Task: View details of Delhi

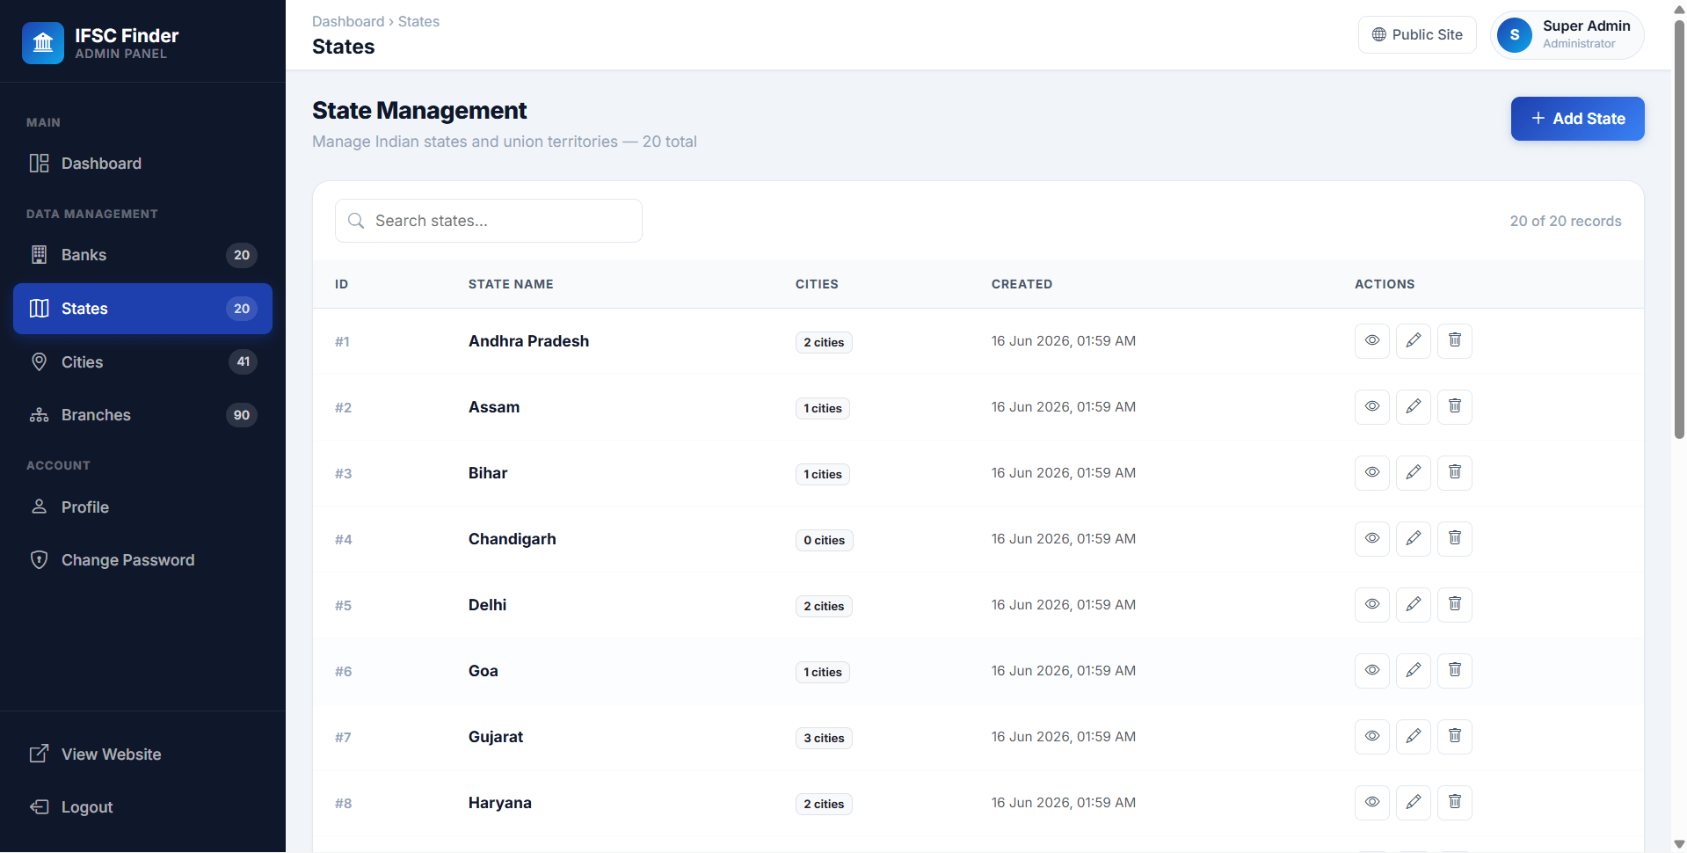Action: click(x=1371, y=604)
